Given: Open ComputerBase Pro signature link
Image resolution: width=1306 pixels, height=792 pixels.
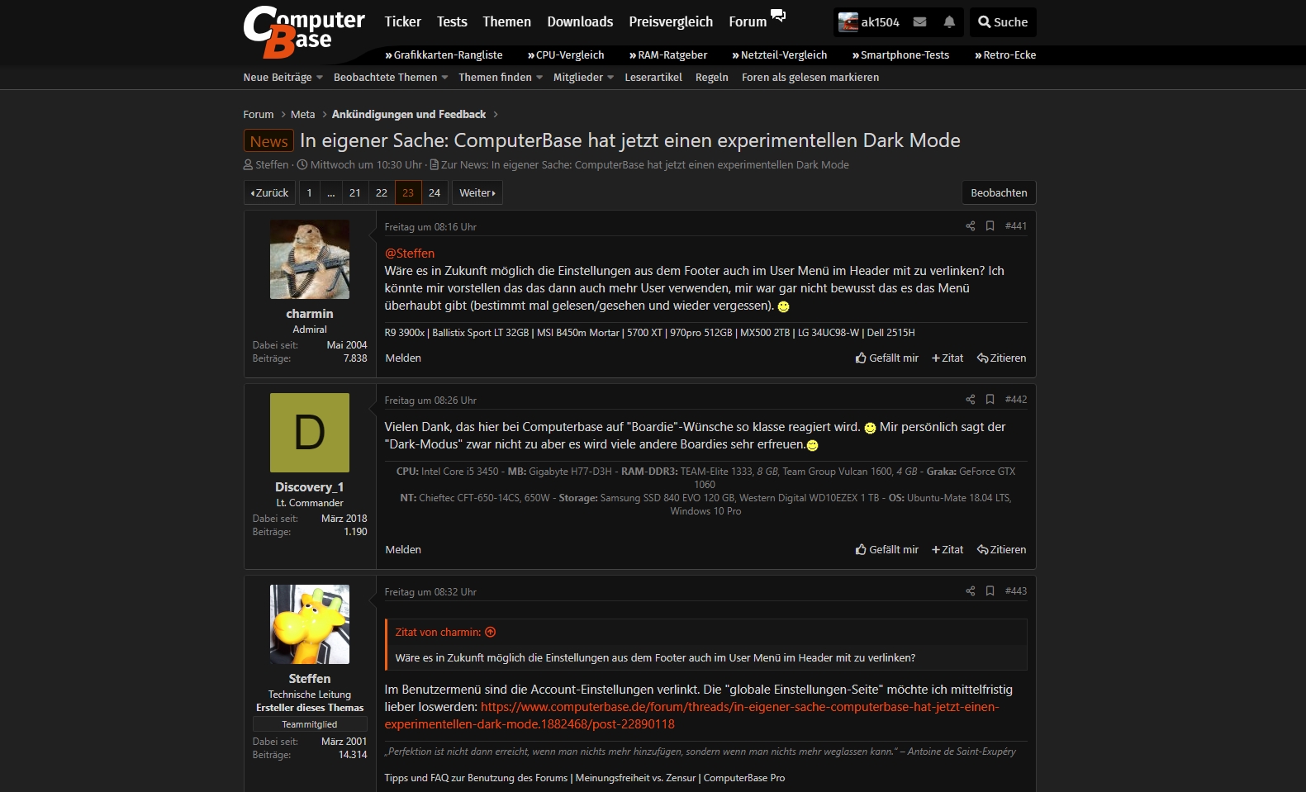Looking at the screenshot, I should tap(744, 778).
